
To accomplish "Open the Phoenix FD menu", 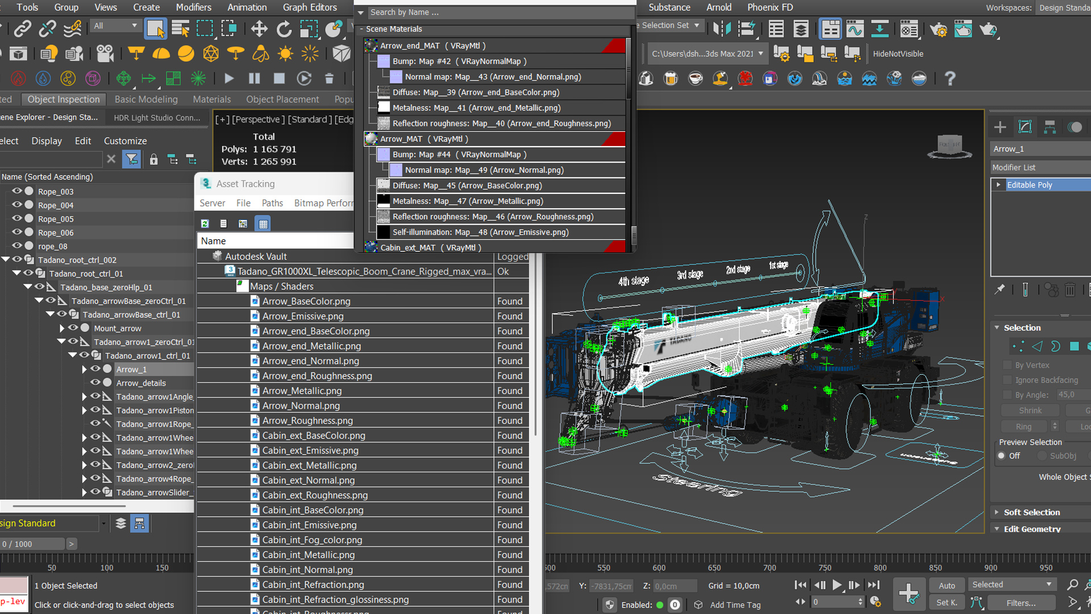I will point(770,7).
